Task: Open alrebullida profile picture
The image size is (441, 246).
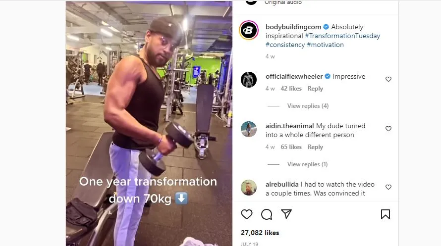Action: click(x=249, y=188)
